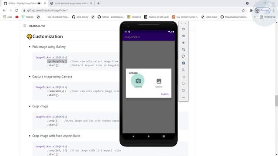
Task: Tap the Gallery option in Choose dialog
Action: [159, 83]
